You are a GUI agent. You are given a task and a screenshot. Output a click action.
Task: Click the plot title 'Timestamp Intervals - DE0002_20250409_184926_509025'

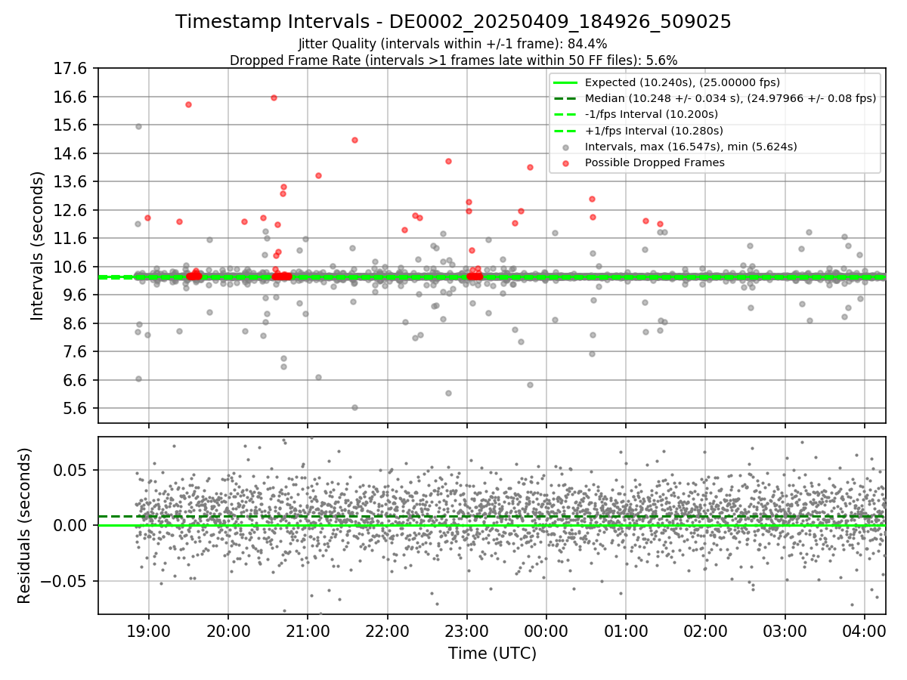(x=453, y=22)
